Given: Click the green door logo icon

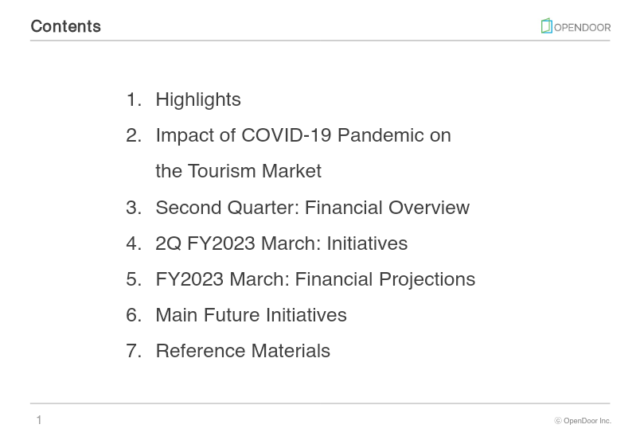Looking at the screenshot, I should (546, 26).
